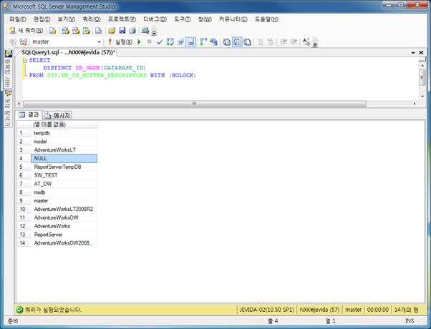Screen dimensions: 431x329
Task: Open the active documents dropdown arrow
Action: 413,52
